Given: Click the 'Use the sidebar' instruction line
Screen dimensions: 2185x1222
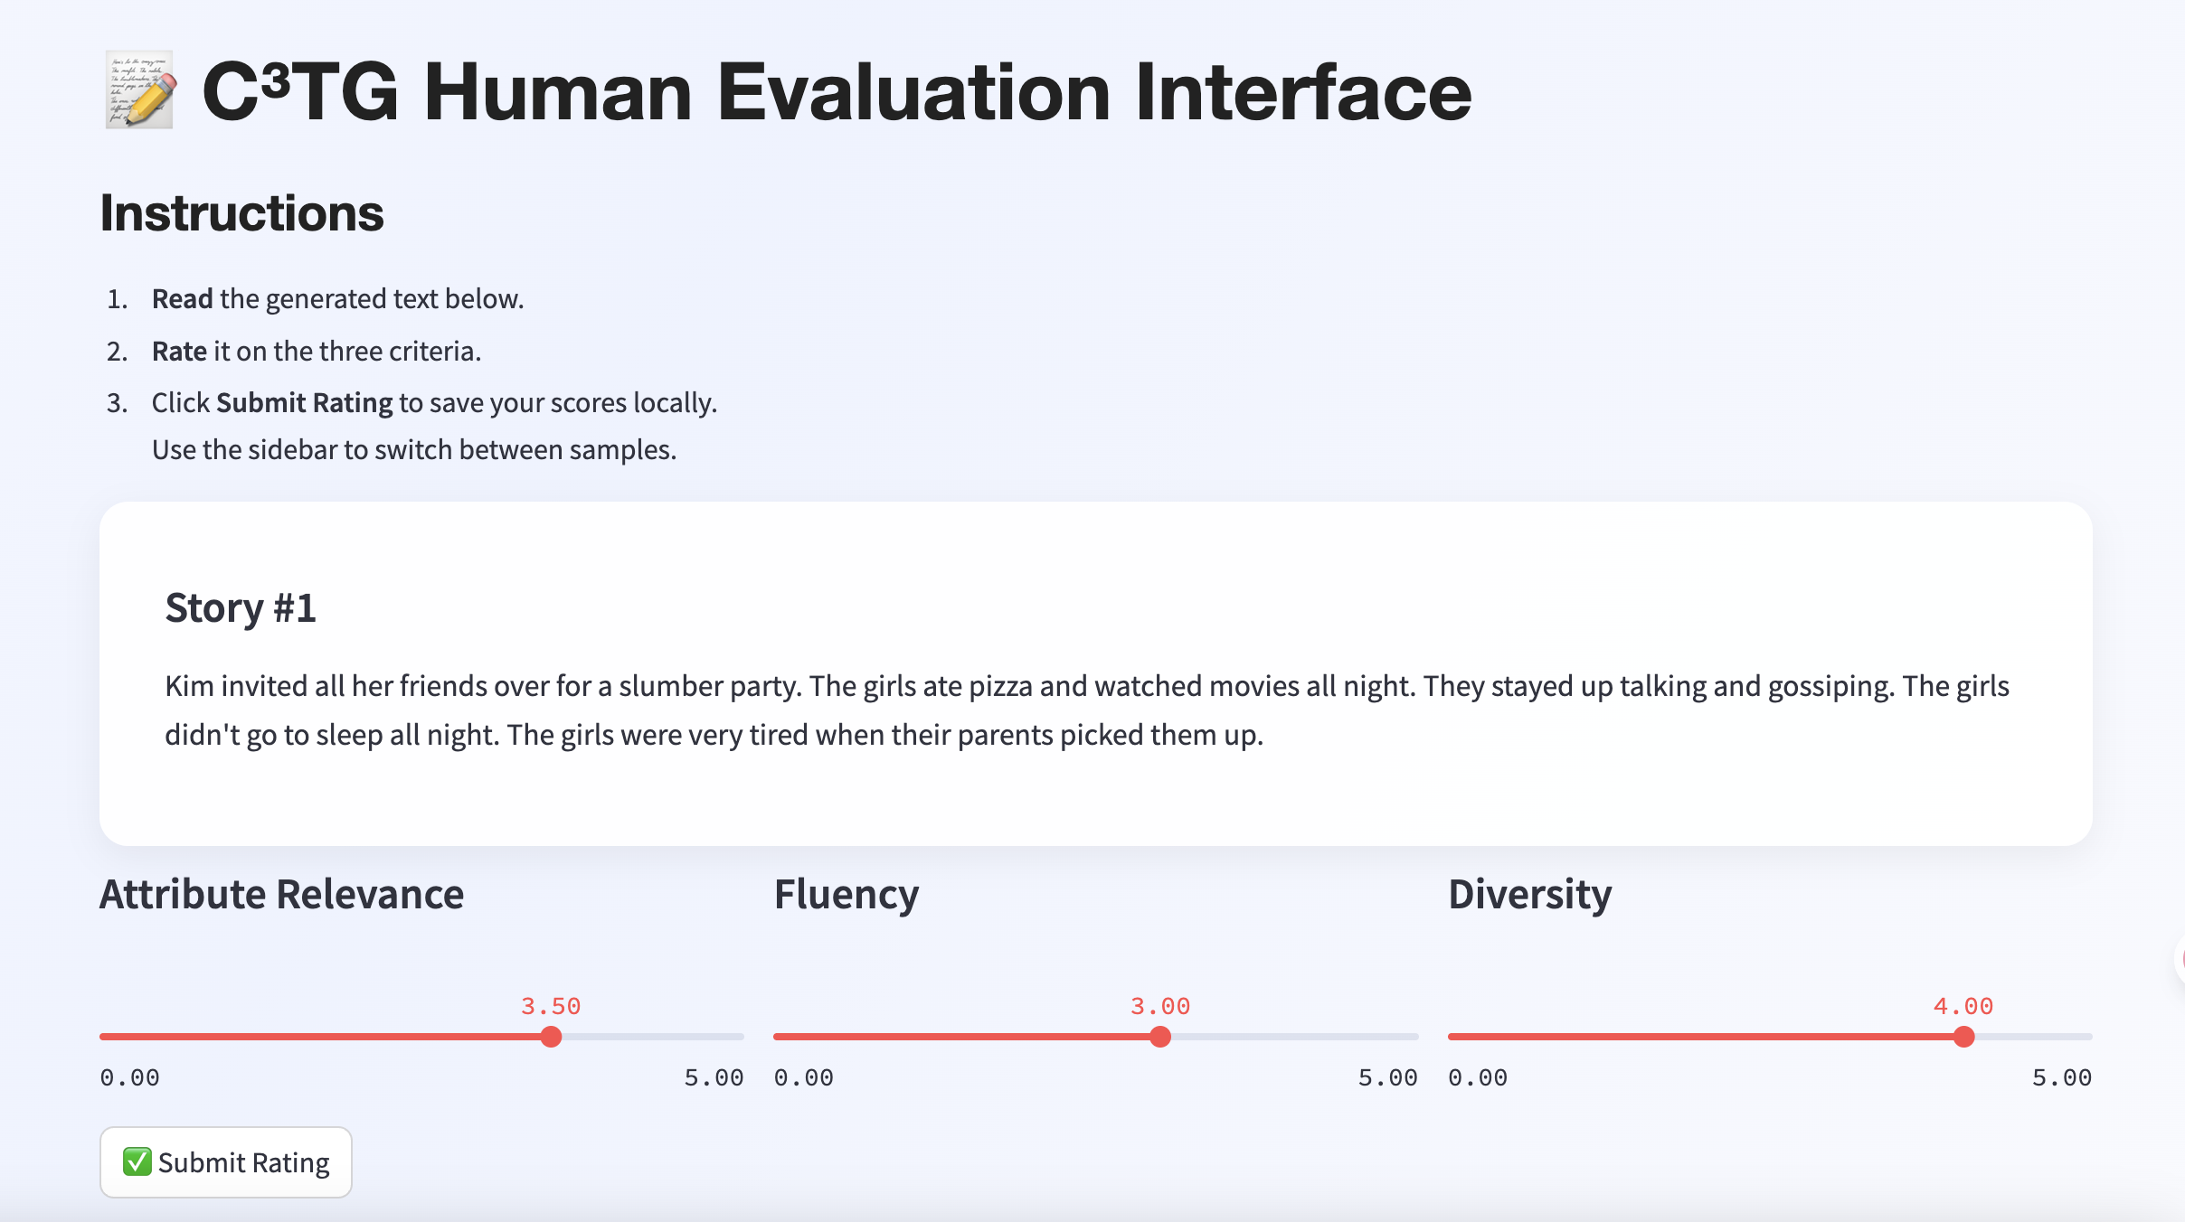Looking at the screenshot, I should 414,449.
